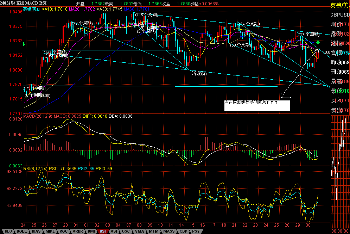Click the green triangle on left price axis
350x234 pixels.
click(x=24, y=45)
